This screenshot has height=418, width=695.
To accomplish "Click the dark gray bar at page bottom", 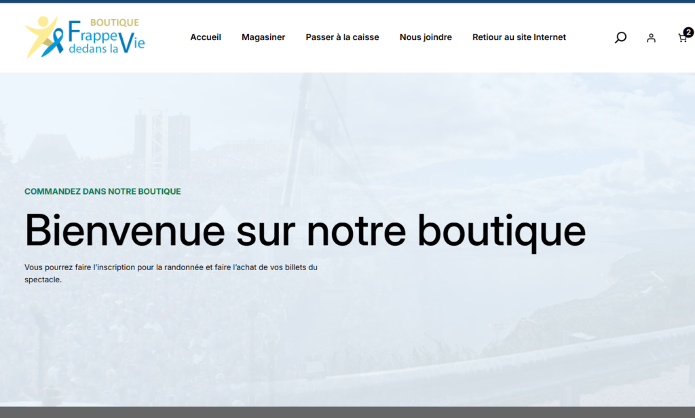I will [x=347, y=413].
